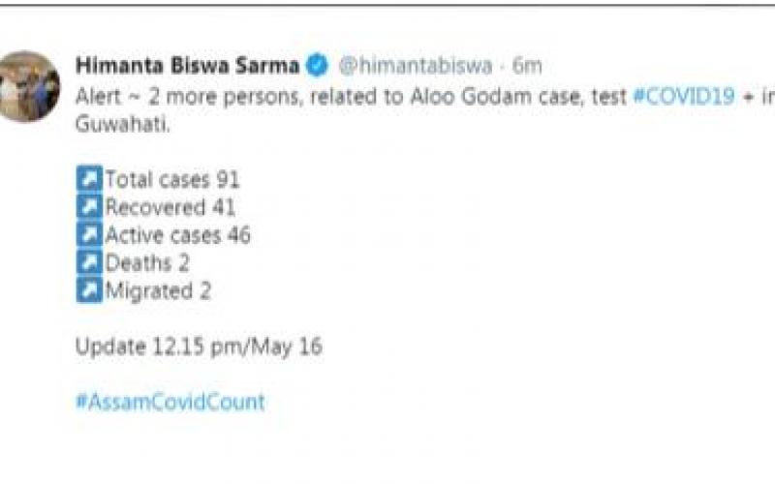The height and width of the screenshot is (484, 775).
Task: Click the "Recovered 41" text line
Action: click(170, 206)
